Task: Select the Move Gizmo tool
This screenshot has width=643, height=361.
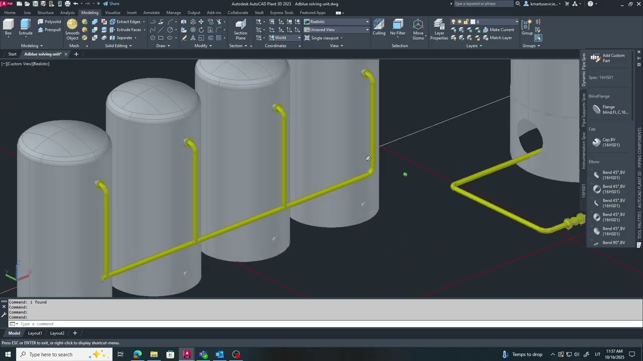Action: point(418,30)
